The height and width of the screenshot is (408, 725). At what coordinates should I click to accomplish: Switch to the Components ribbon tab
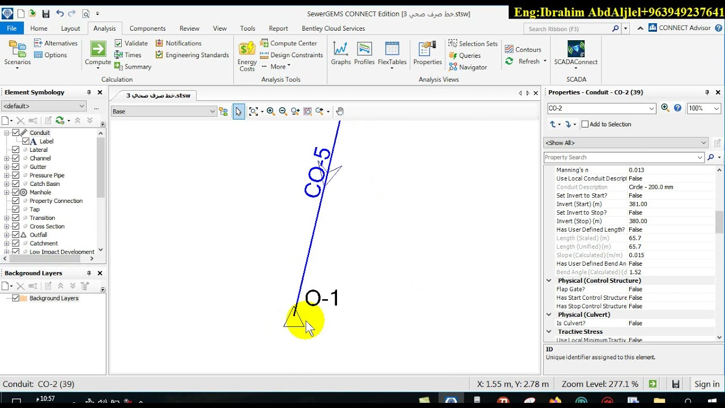point(147,28)
